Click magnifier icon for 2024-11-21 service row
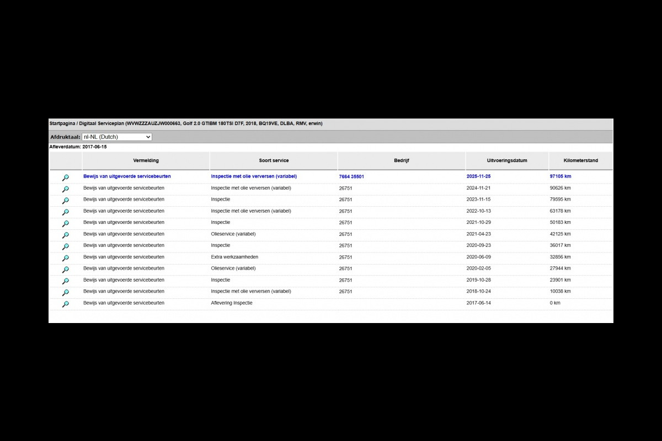 click(x=65, y=189)
